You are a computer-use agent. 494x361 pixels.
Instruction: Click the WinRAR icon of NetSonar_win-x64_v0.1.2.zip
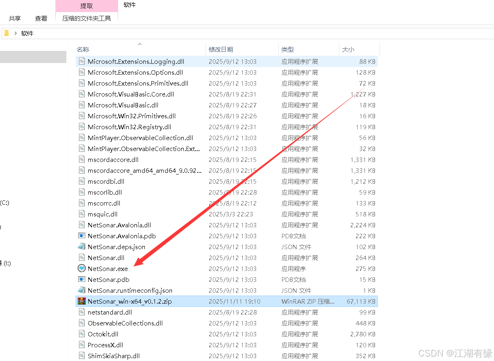[x=81, y=301]
